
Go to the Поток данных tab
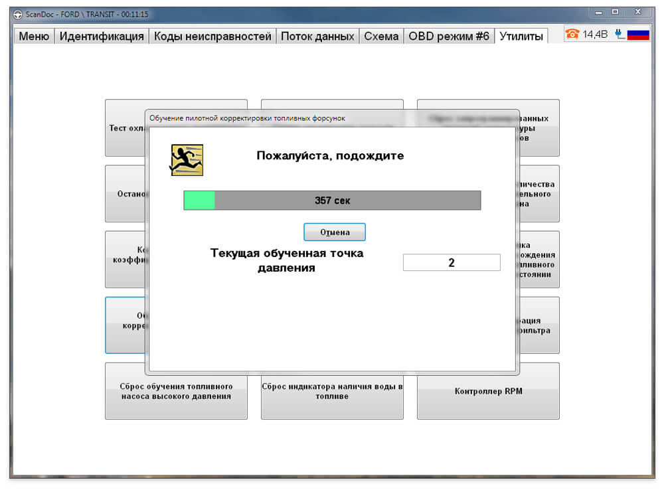coord(317,37)
